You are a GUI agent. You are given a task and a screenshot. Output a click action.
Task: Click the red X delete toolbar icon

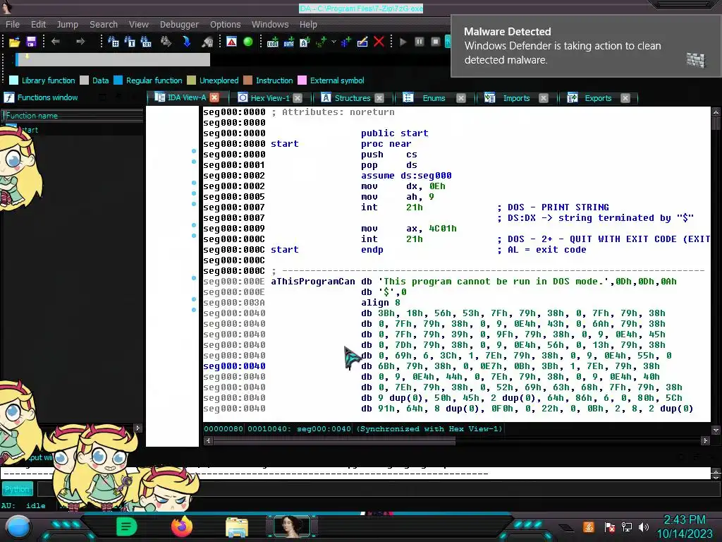[379, 42]
